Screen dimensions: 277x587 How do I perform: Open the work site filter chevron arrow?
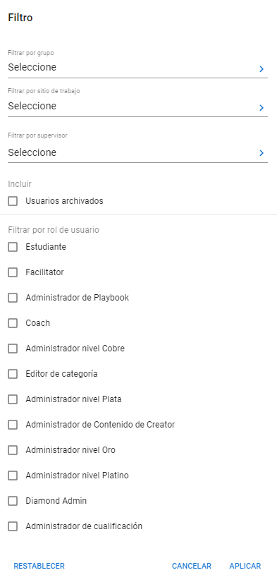[261, 108]
